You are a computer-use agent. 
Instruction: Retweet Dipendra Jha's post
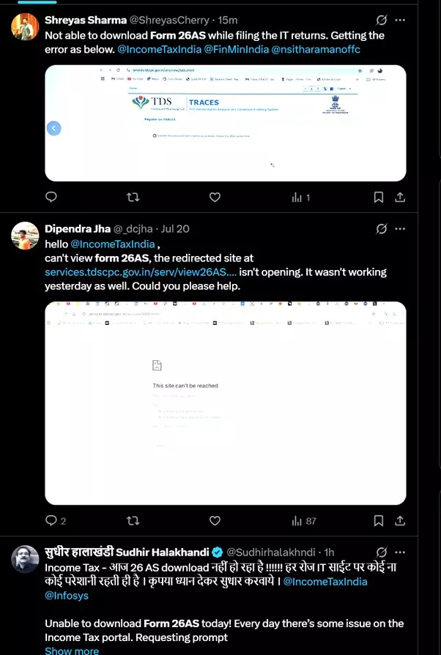click(133, 520)
